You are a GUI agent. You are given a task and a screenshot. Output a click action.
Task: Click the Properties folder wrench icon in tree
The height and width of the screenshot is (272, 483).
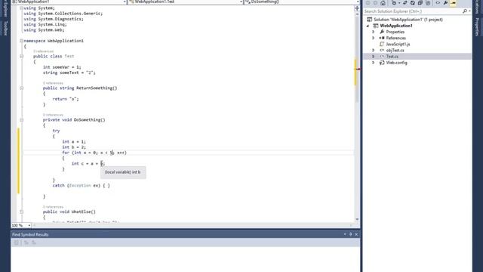pos(382,32)
